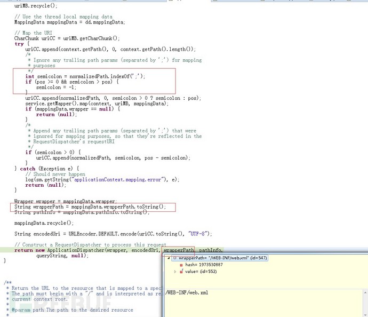
Task: Click the hovered 'wrapperPath' argument in the return statement
Action: pos(179,250)
